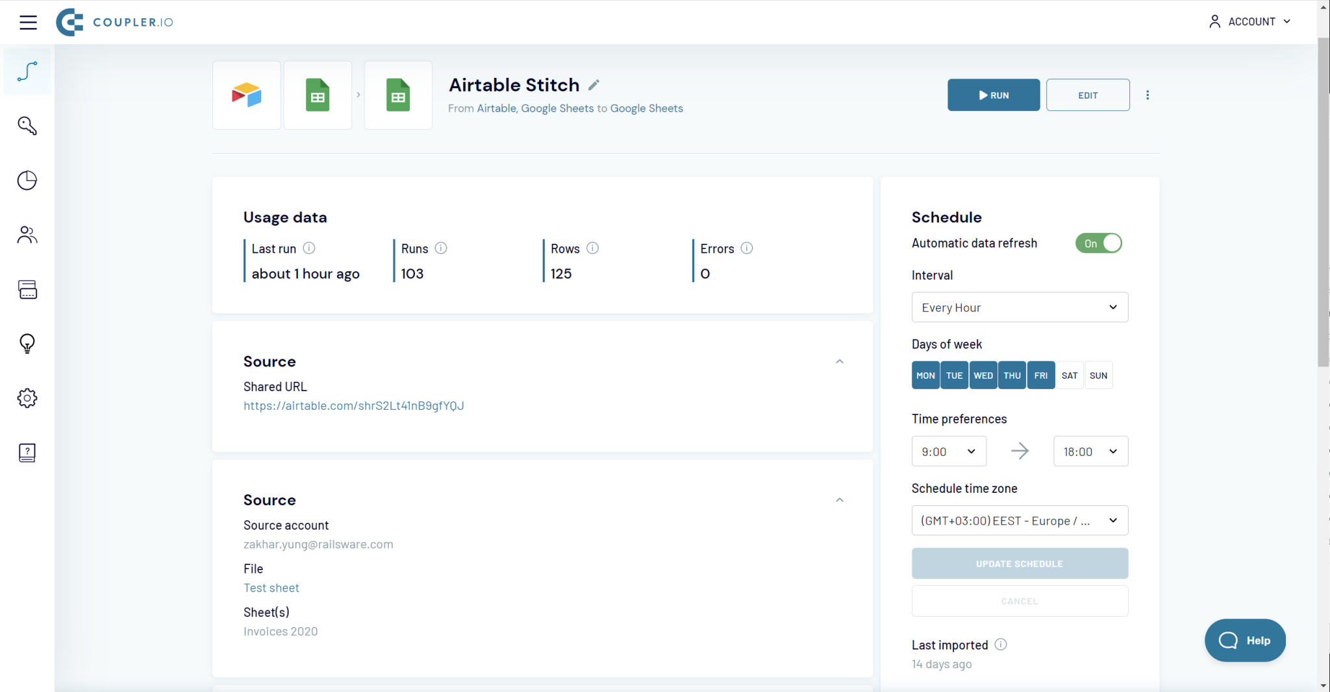The width and height of the screenshot is (1330, 692).
Task: Open the Help chat bubble
Action: [x=1244, y=640]
